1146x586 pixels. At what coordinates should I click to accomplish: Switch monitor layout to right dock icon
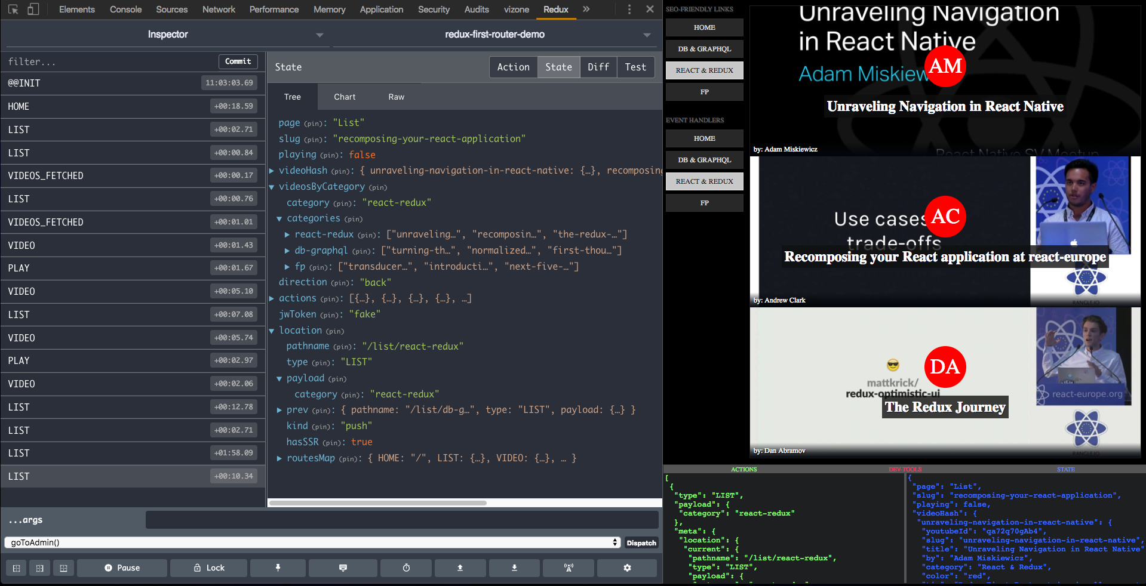[40, 568]
